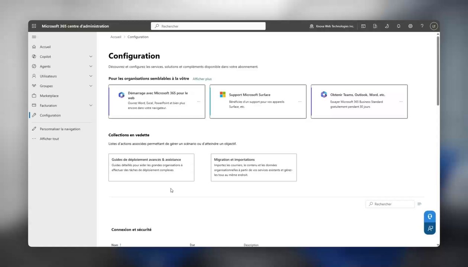Click the Configuration breadcrumb
Viewport: 468px width, 267px height.
138,37
